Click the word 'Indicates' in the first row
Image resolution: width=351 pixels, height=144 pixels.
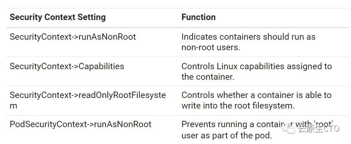(x=197, y=37)
